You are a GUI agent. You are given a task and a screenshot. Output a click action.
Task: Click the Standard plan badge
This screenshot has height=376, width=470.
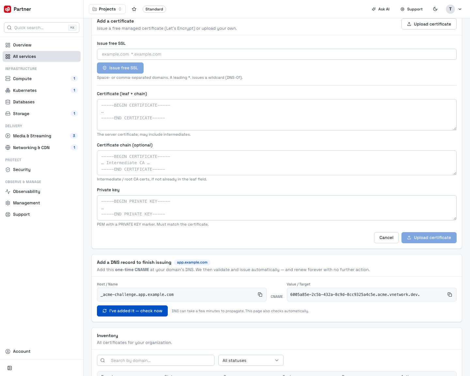[x=154, y=9]
